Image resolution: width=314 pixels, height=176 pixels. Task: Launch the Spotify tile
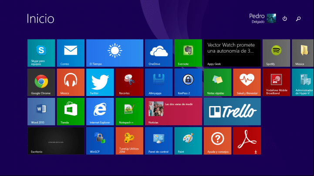277,53
